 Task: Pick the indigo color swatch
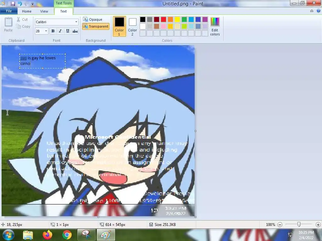198,19
